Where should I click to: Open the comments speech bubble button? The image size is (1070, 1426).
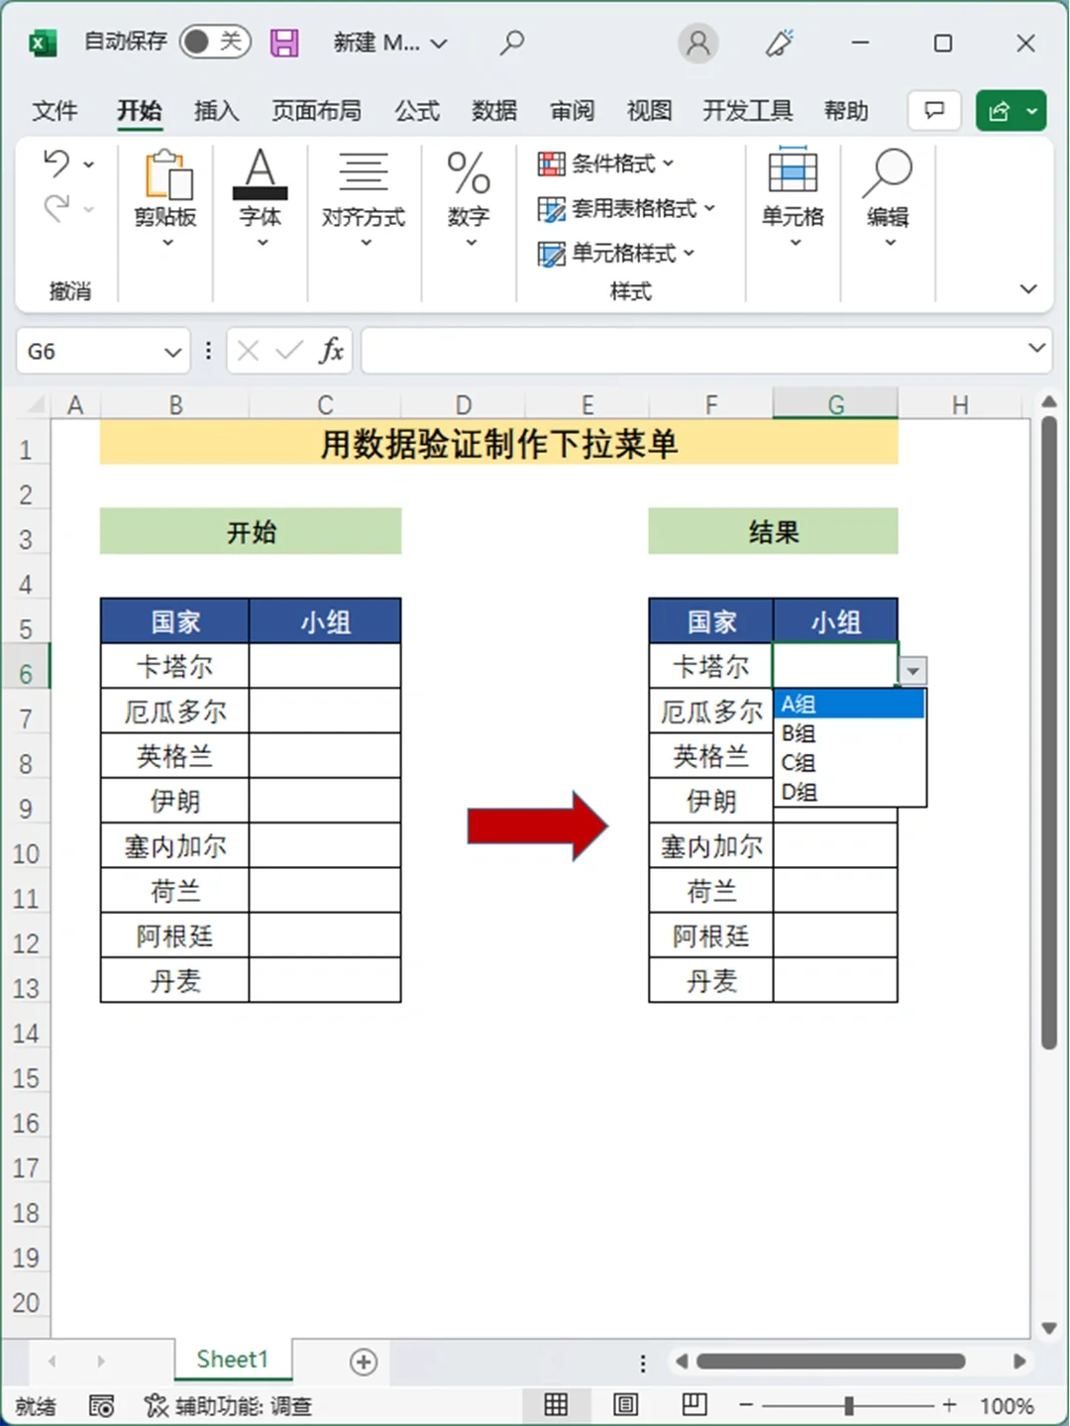934,110
